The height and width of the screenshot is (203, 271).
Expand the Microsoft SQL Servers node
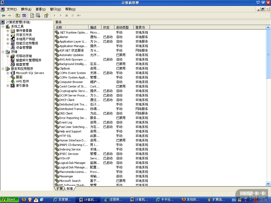pos(8,73)
